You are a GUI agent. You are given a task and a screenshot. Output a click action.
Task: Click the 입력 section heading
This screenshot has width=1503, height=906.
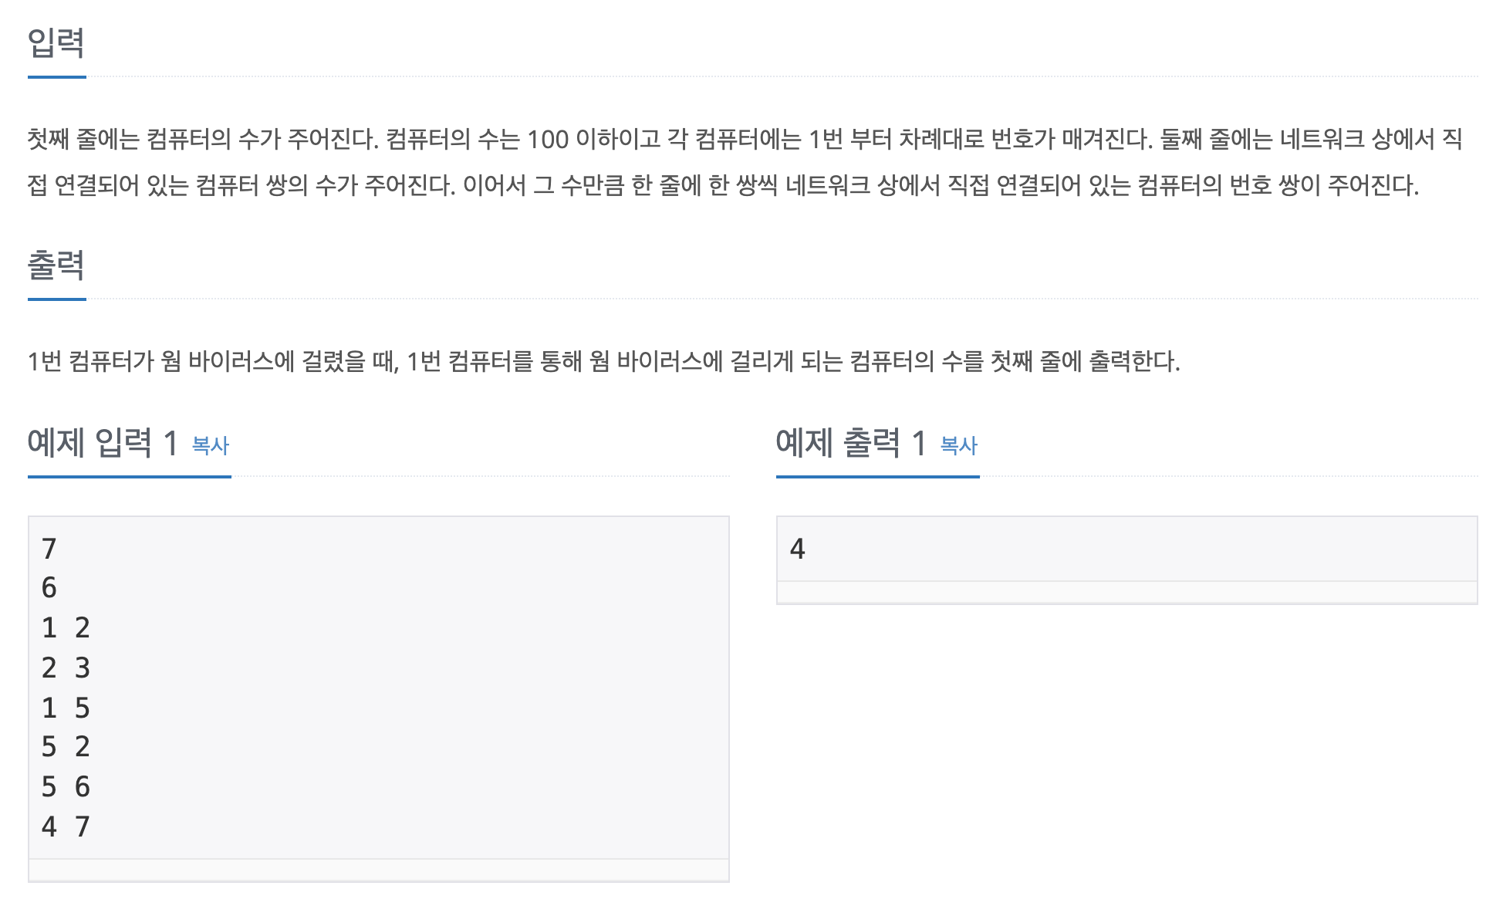coord(56,42)
